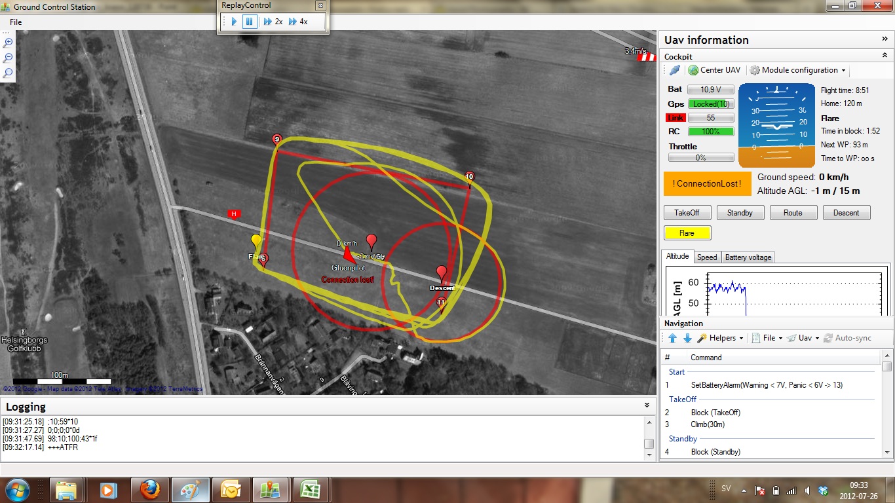
Task: Click the zoom in magnifier on map
Action: point(8,43)
